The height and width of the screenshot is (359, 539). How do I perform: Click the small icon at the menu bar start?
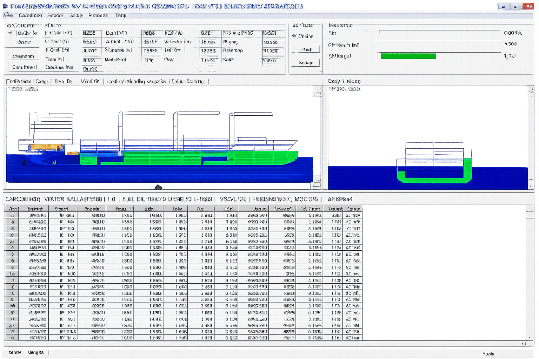click(8, 15)
